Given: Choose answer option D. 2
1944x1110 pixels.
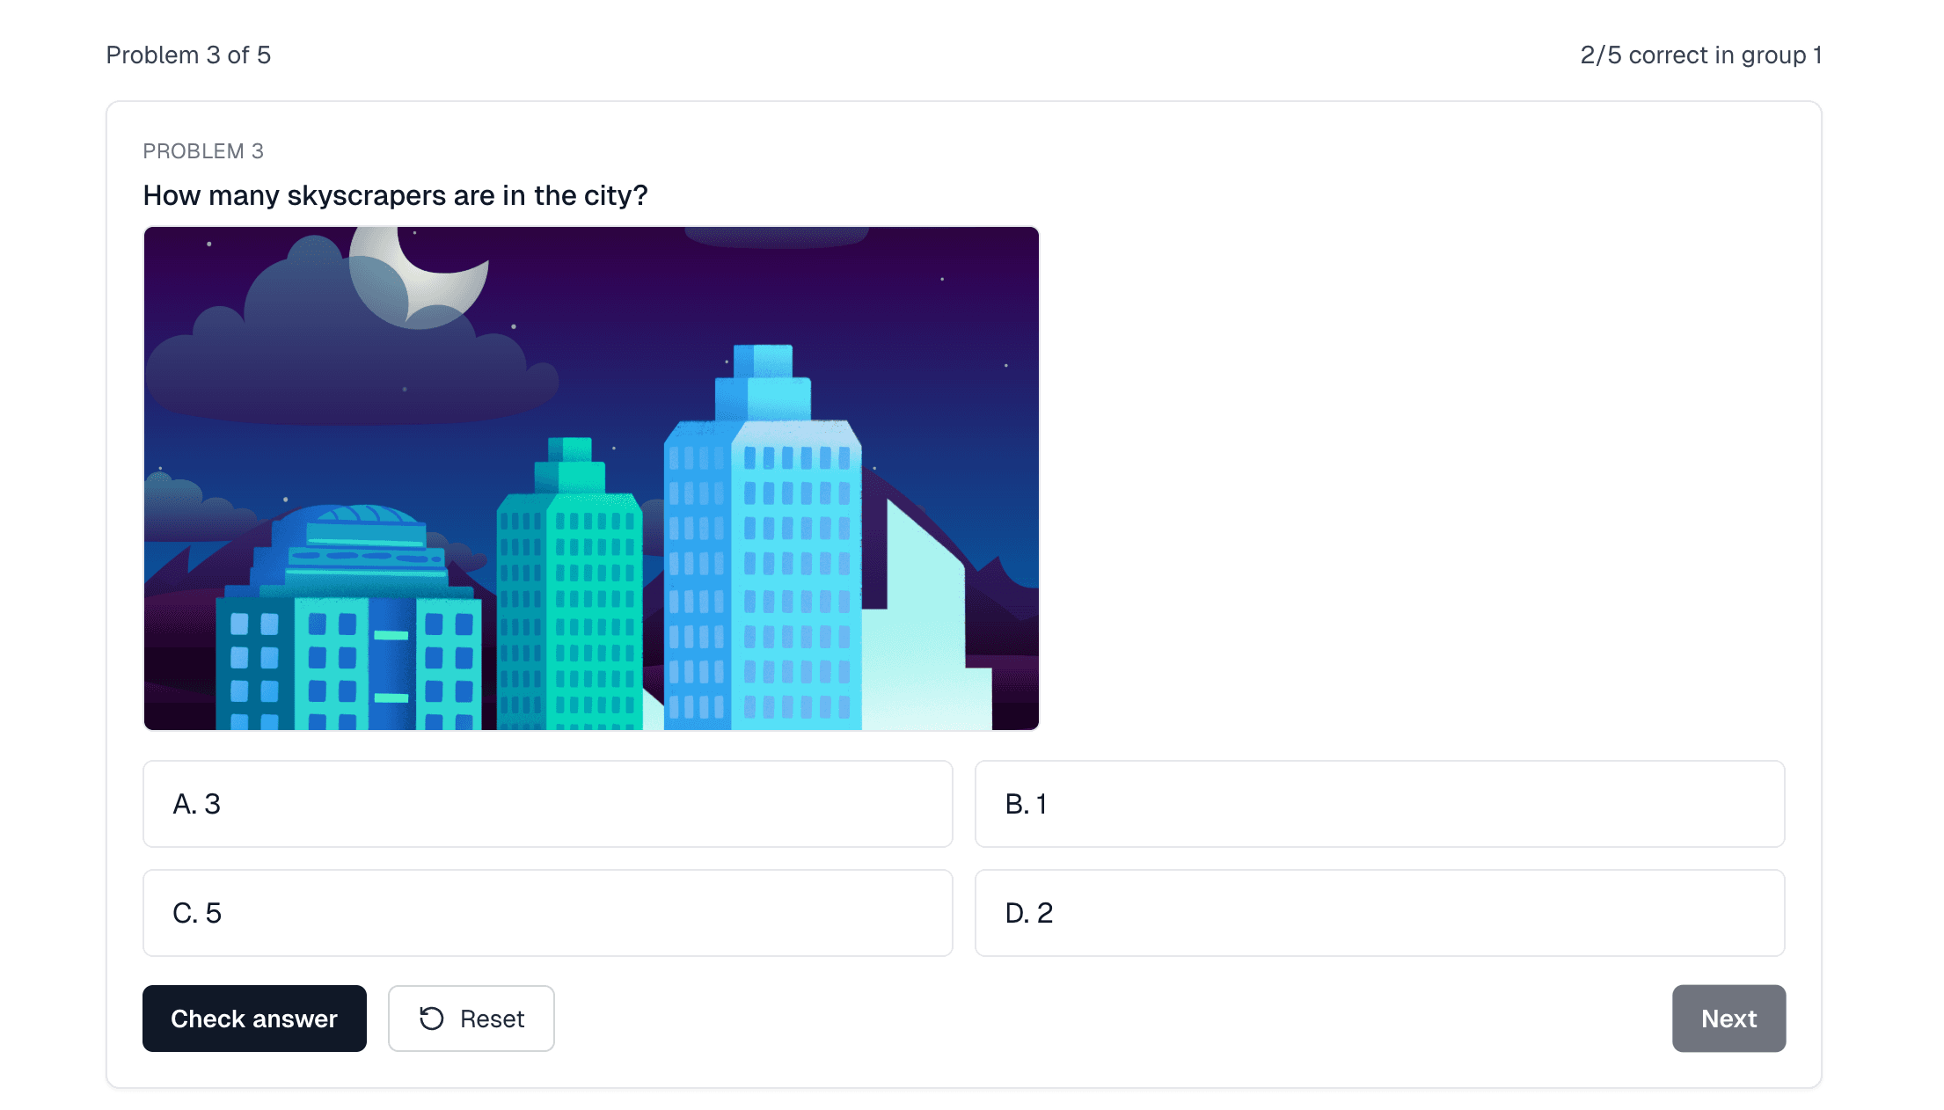Looking at the screenshot, I should click(1379, 913).
